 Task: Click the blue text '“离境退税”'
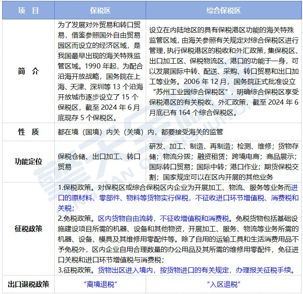(100, 284)
